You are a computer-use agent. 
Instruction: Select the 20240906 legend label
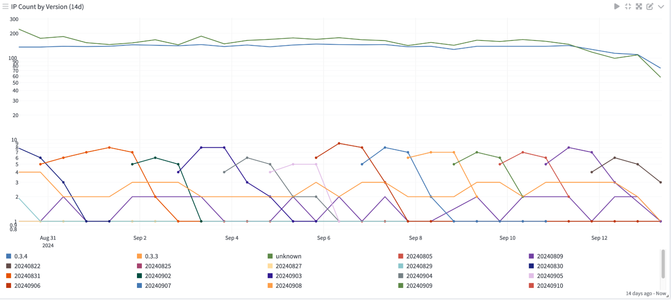pos(27,286)
